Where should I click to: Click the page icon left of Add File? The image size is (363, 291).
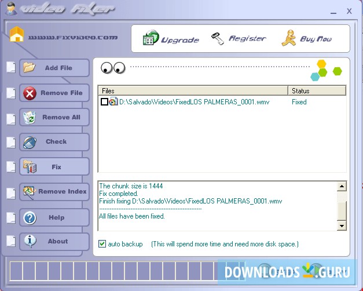point(11,67)
